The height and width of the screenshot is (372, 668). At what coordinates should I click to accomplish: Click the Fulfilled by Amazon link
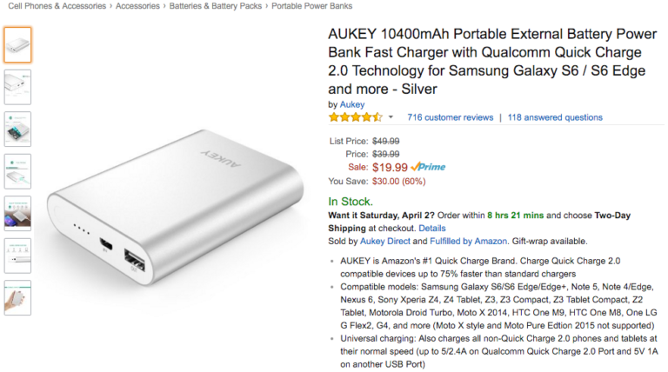475,241
